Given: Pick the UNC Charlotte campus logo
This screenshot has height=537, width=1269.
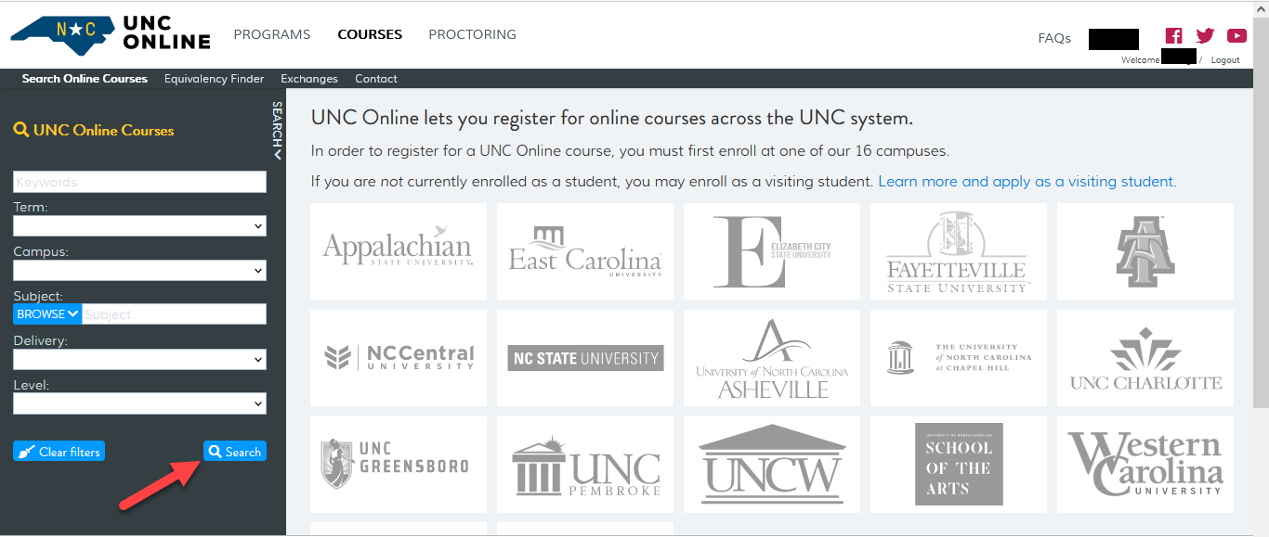Looking at the screenshot, I should click(1145, 358).
